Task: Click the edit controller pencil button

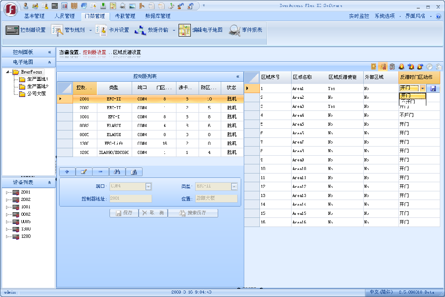Action: [83, 172]
